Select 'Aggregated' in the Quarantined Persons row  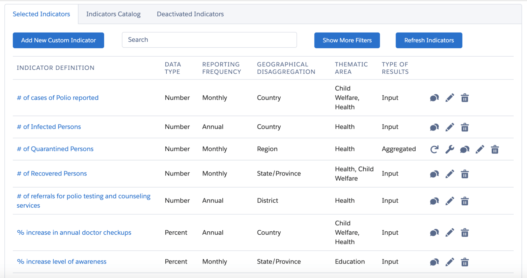tap(399, 149)
